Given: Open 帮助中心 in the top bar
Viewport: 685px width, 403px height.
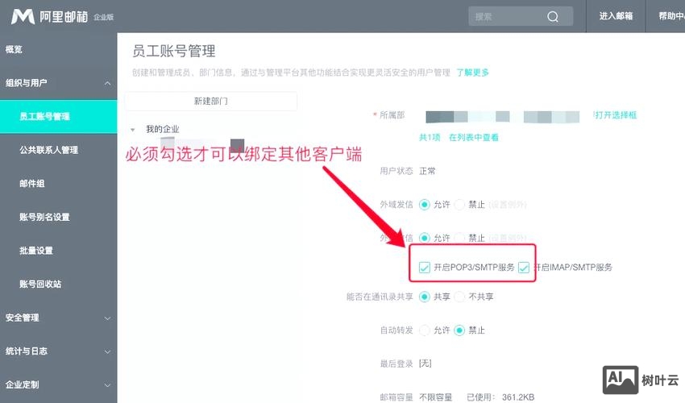Looking at the screenshot, I should coord(671,16).
